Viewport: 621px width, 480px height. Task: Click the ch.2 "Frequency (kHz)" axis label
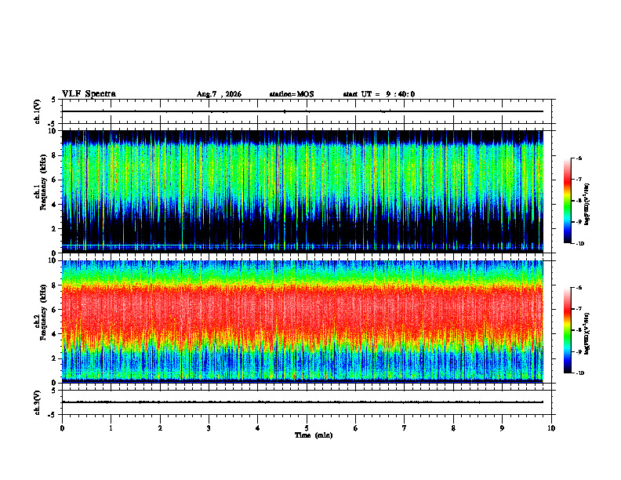44,312
